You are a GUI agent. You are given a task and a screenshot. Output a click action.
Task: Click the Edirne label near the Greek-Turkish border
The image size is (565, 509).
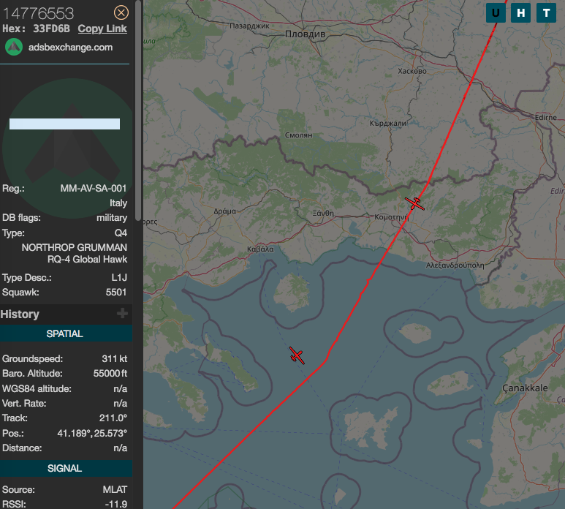[x=546, y=118]
